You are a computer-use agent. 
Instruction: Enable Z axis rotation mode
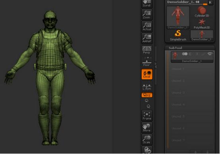point(149,106)
